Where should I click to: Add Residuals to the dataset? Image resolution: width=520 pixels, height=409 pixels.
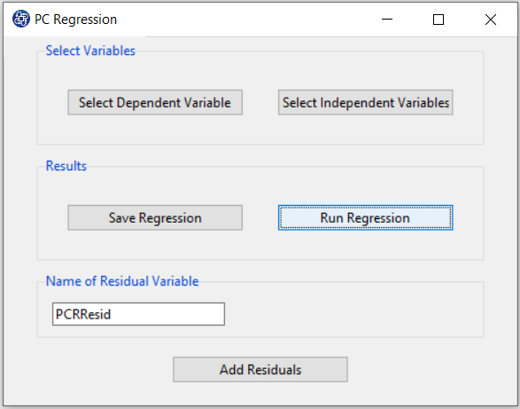[x=260, y=369]
